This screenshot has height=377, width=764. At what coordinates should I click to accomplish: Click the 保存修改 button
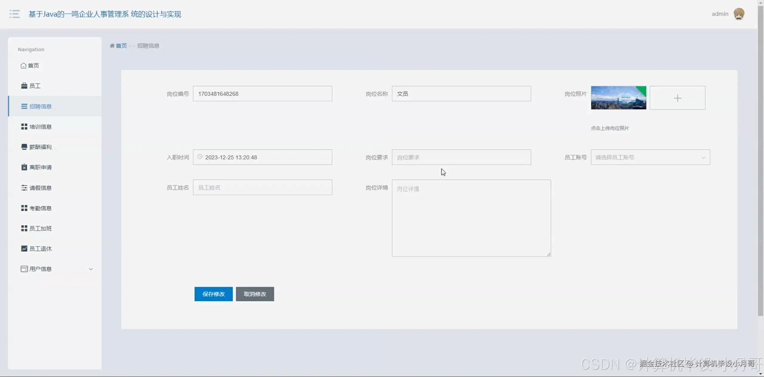click(x=213, y=294)
